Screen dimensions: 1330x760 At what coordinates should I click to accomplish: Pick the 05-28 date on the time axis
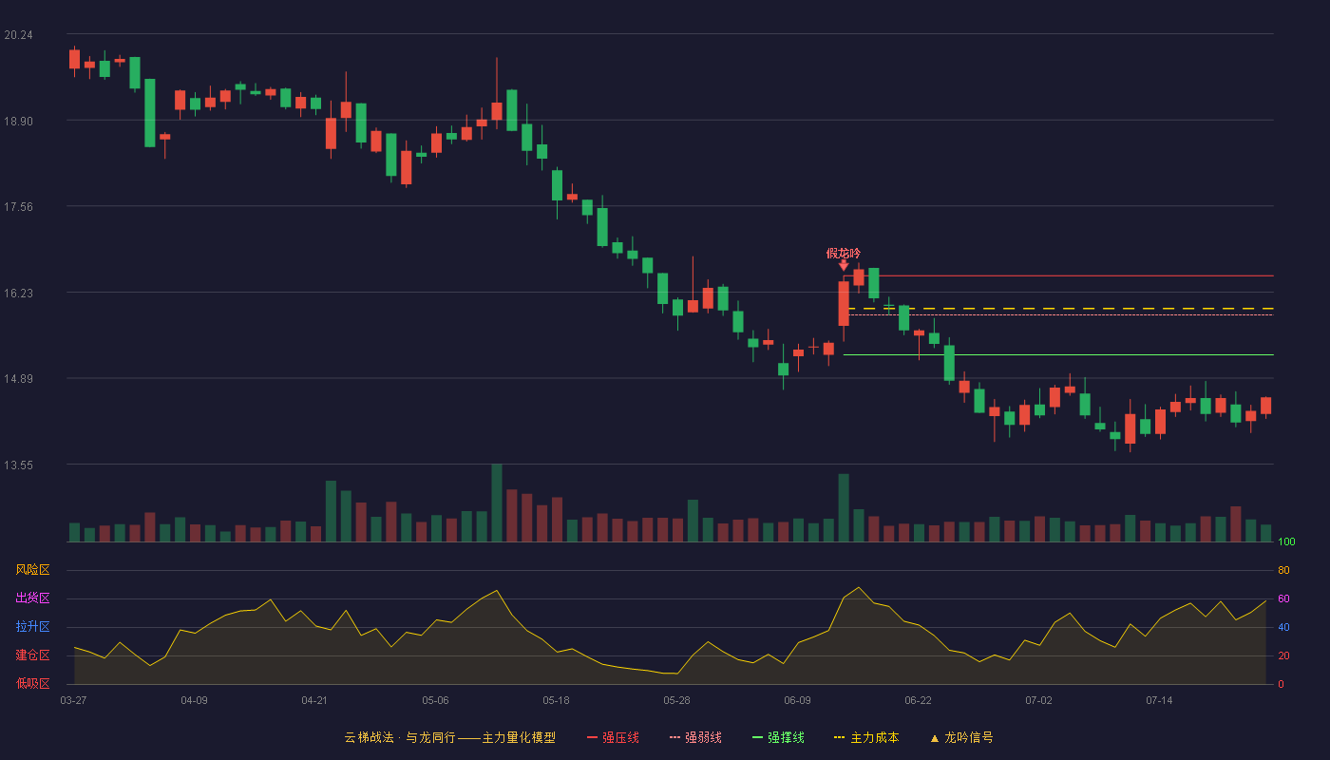tap(676, 700)
